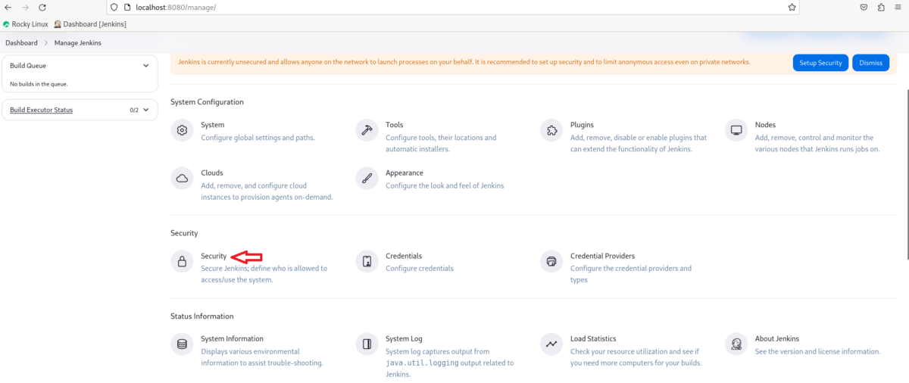Open the Rocky Linux bookmark
This screenshot has width=909, height=383.
pos(25,24)
